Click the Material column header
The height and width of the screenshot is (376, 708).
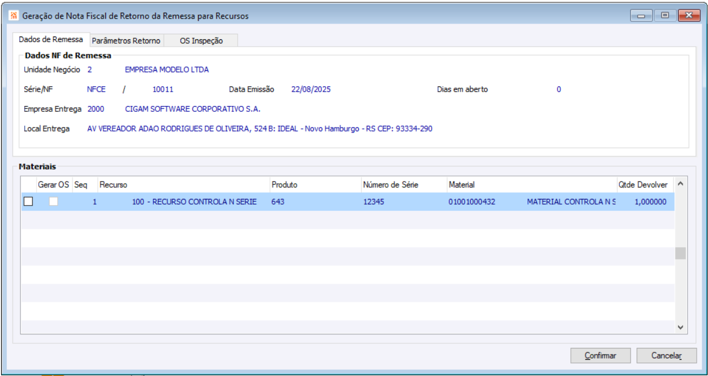pos(531,184)
